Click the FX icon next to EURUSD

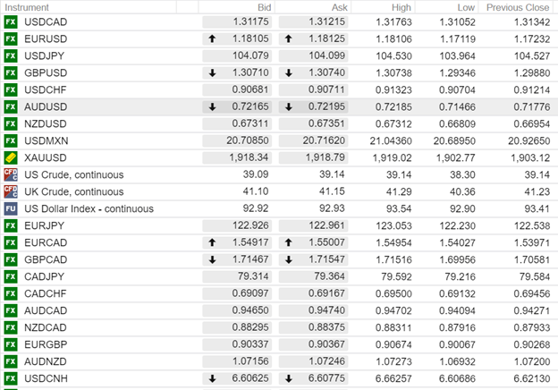pyautogui.click(x=11, y=38)
